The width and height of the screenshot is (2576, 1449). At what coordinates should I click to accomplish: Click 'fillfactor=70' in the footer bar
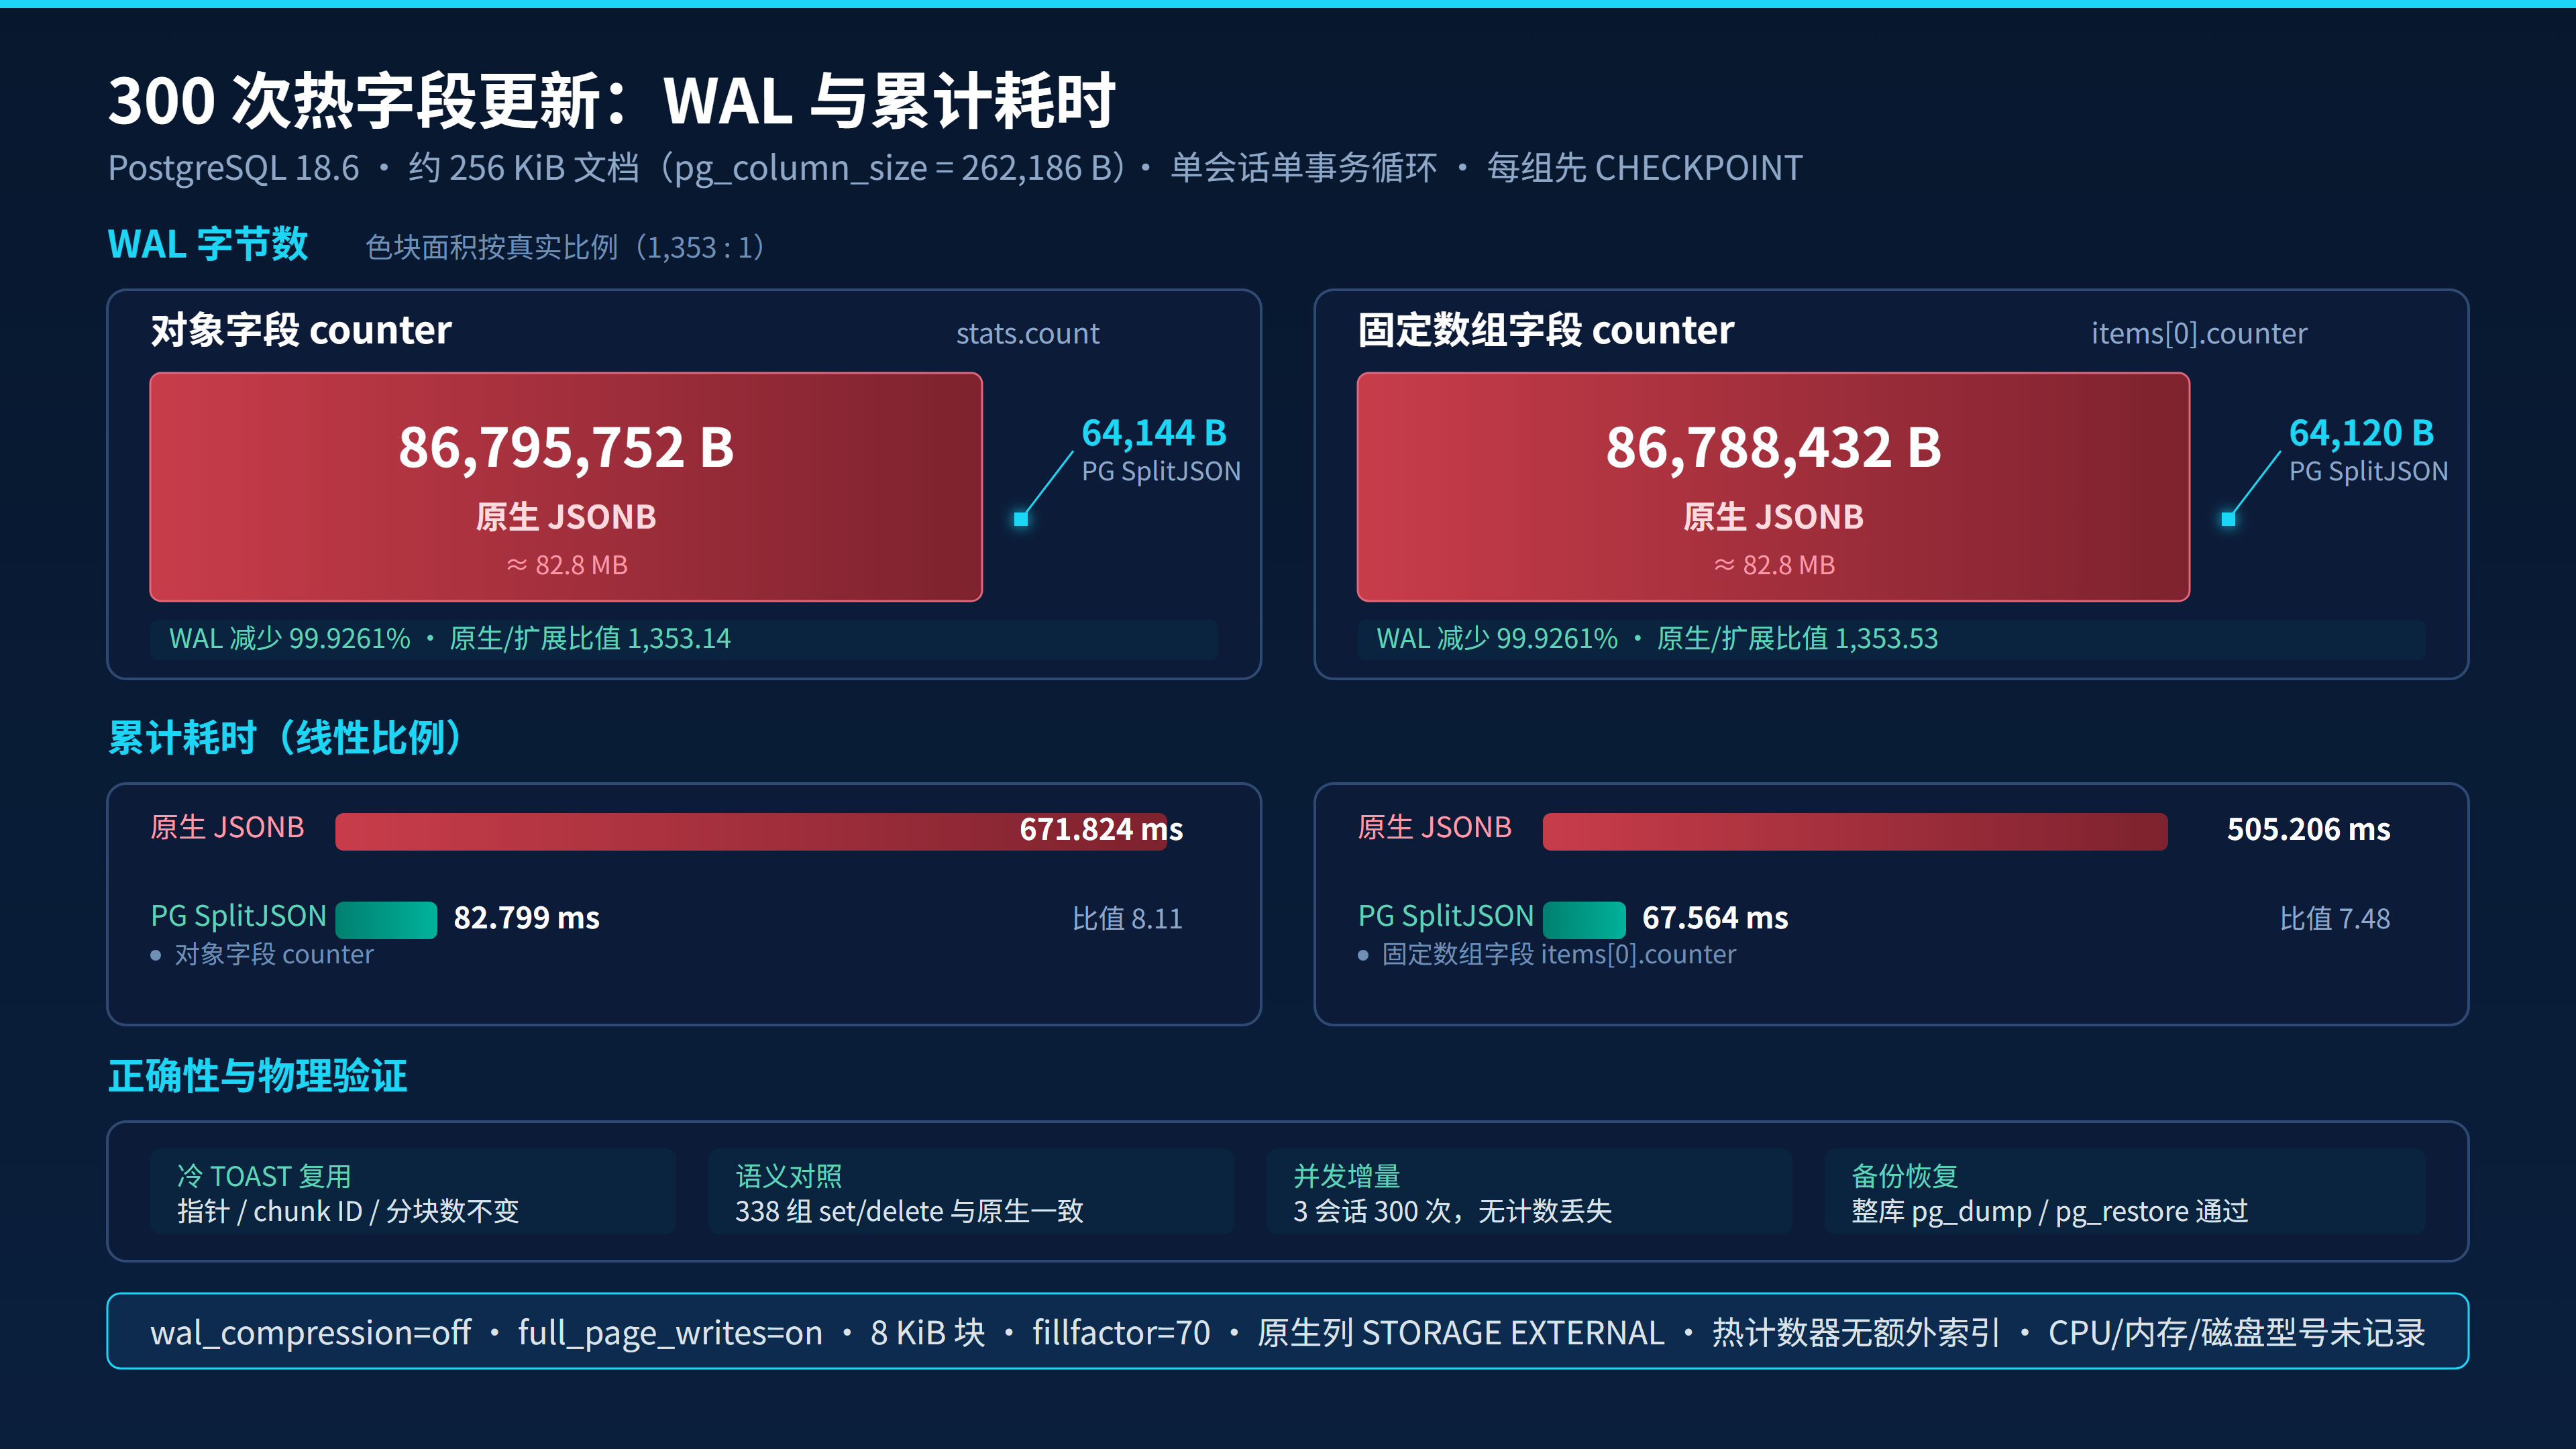pos(1121,1333)
